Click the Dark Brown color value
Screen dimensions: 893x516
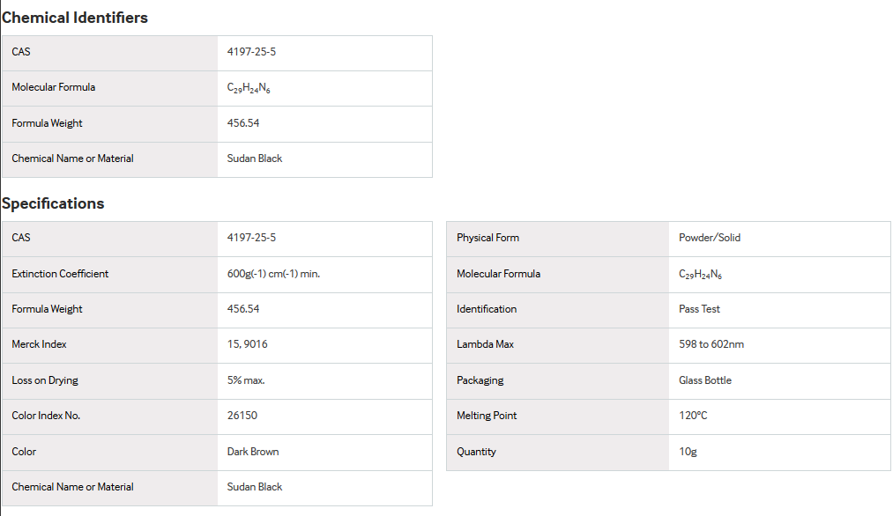point(253,451)
